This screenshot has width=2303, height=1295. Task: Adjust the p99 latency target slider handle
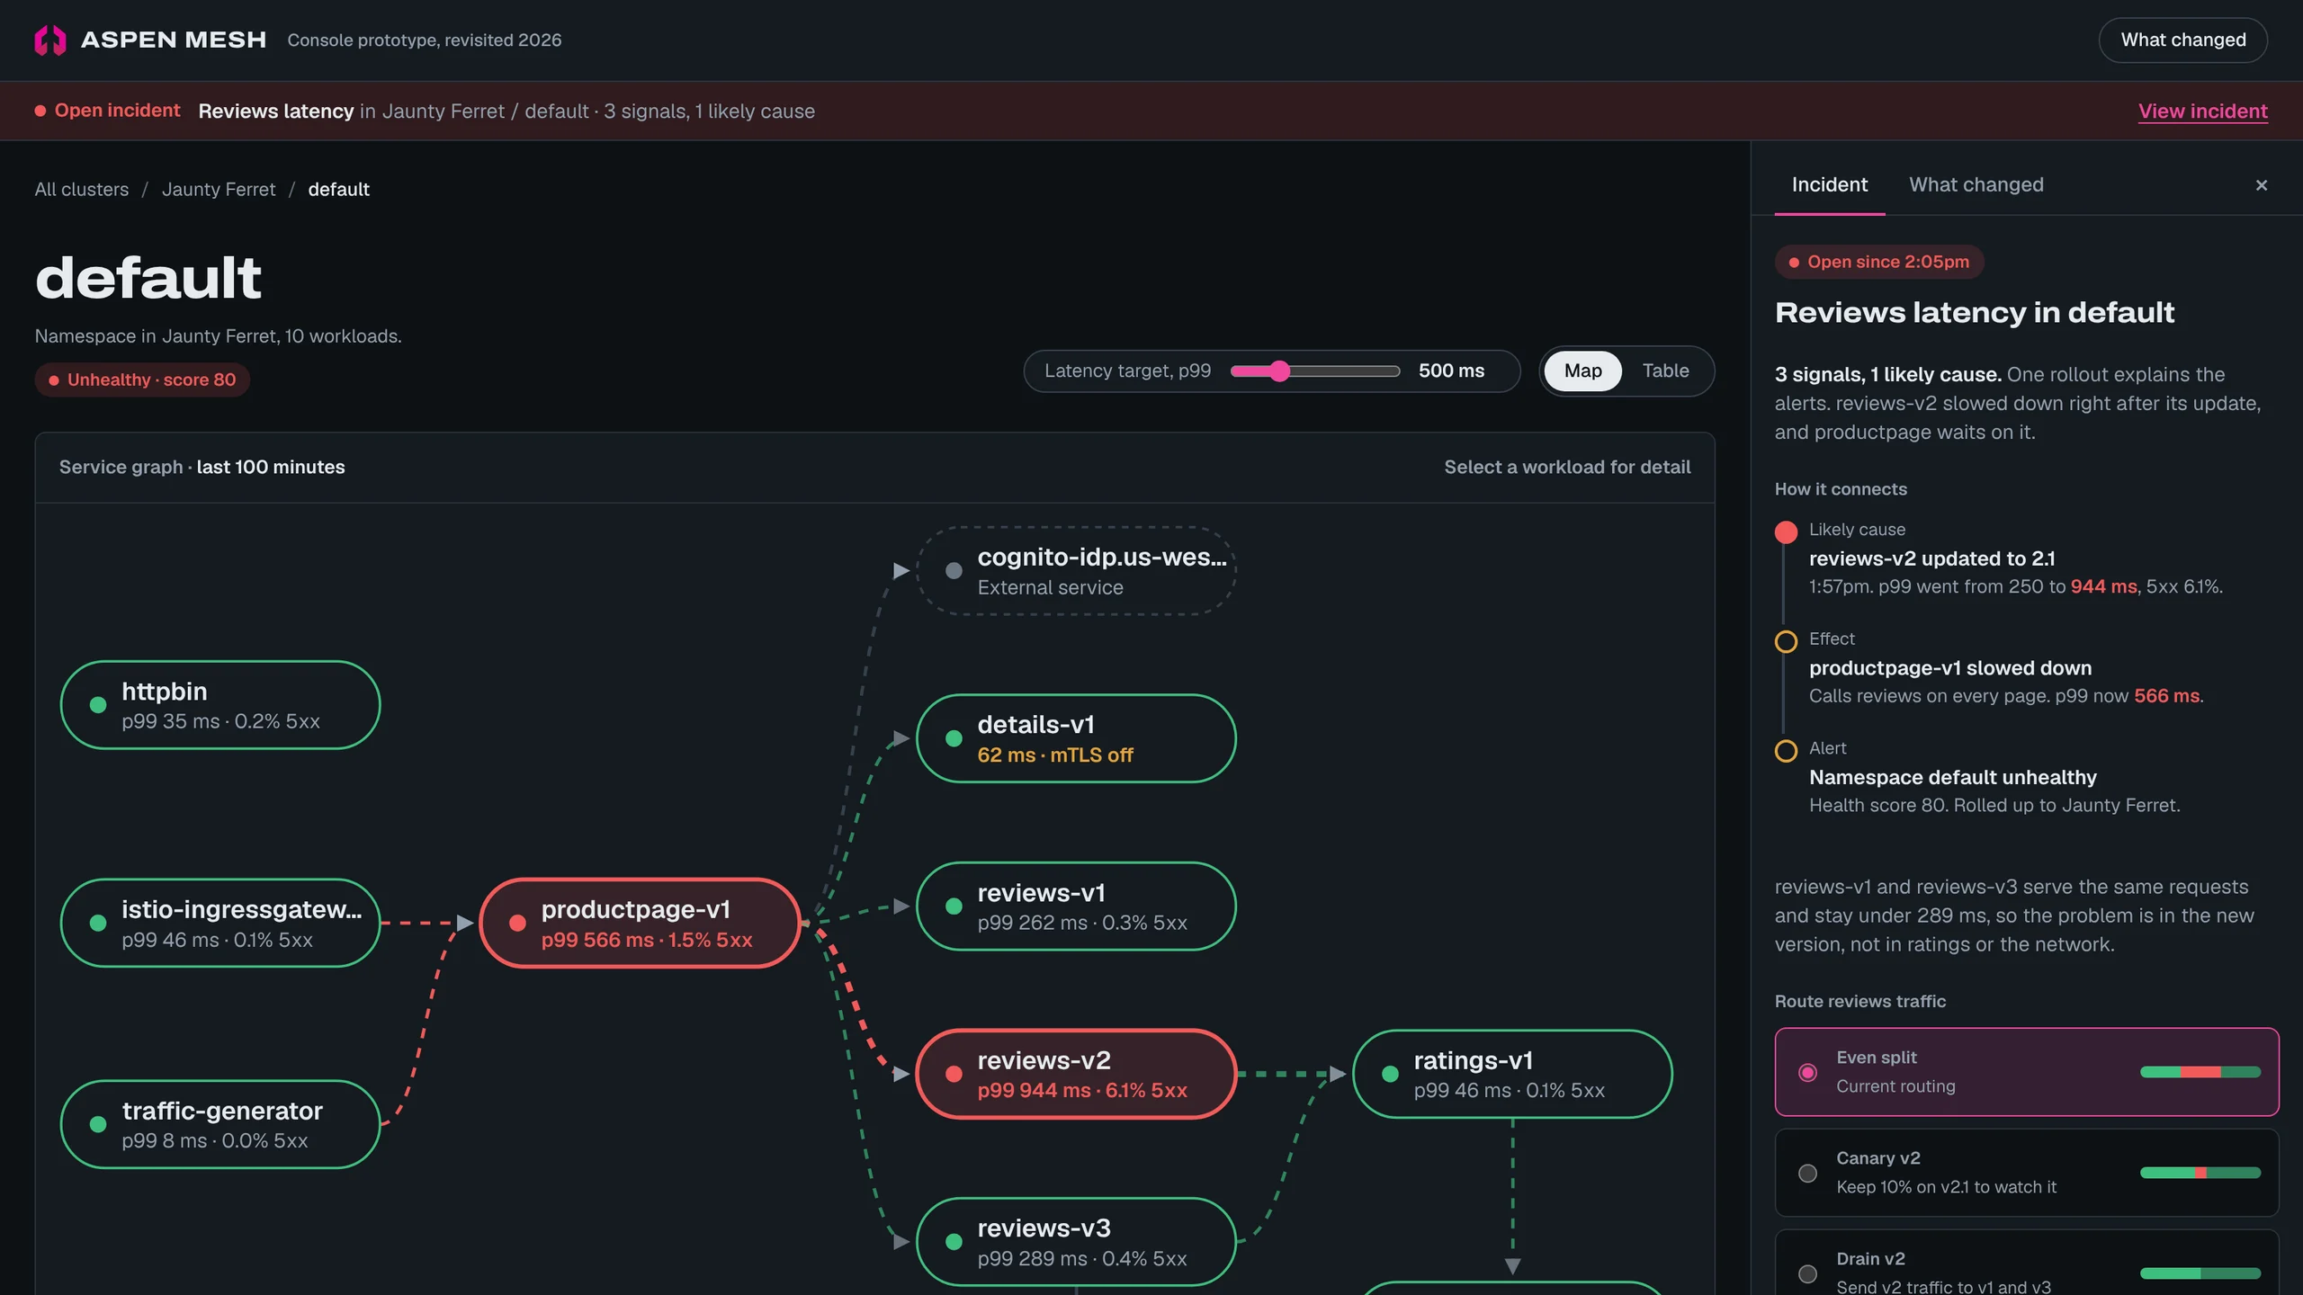[1279, 371]
